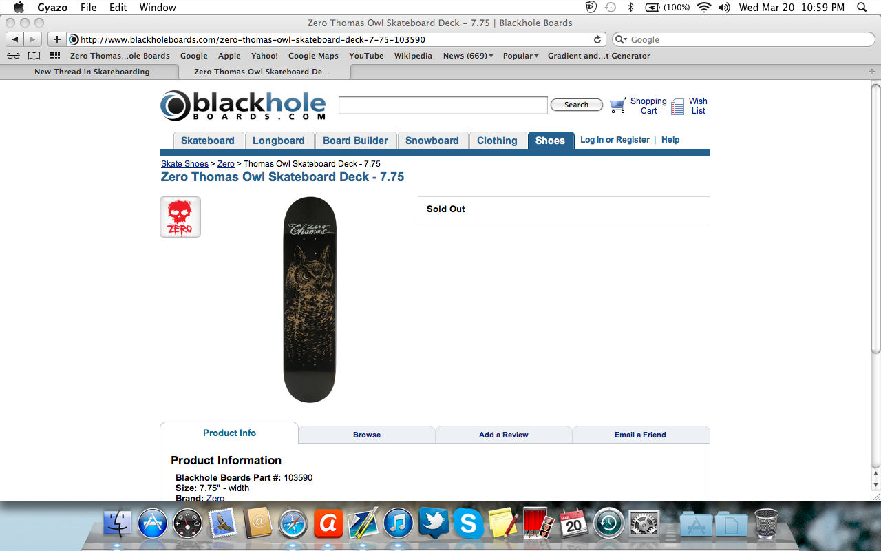Open the Wish List icon
The width and height of the screenshot is (881, 551).
(678, 106)
